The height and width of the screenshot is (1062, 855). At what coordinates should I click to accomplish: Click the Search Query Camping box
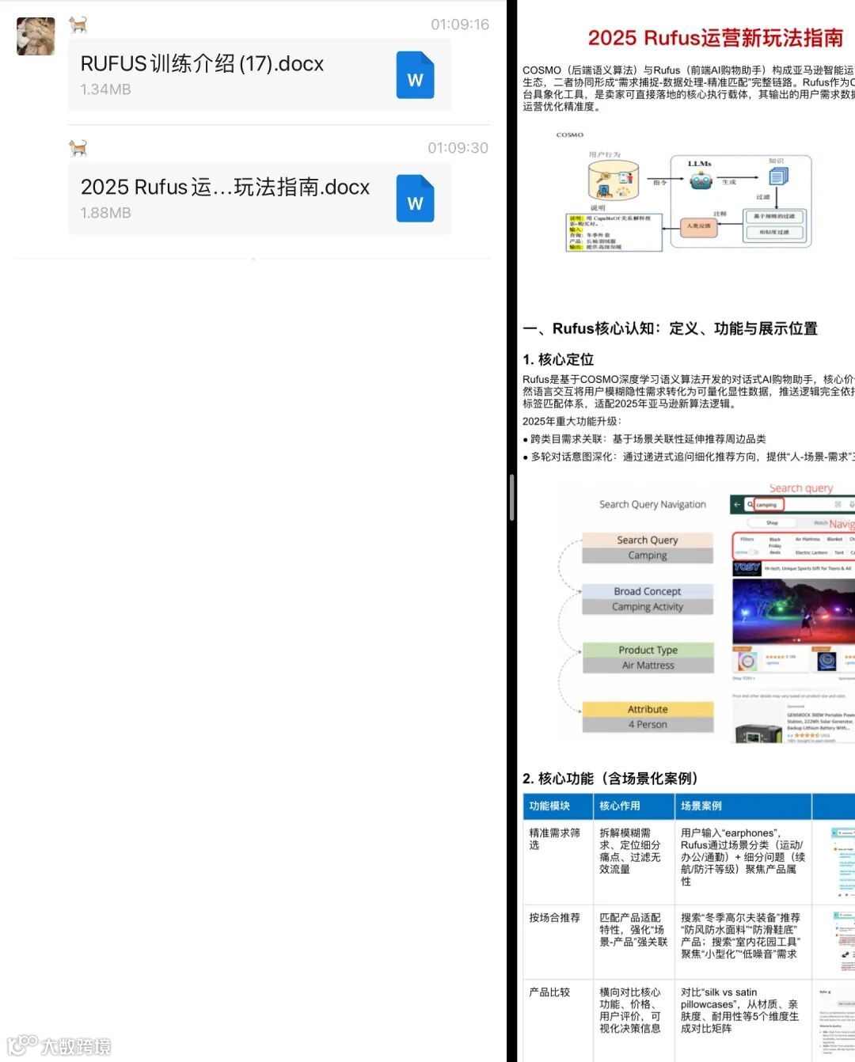(648, 548)
